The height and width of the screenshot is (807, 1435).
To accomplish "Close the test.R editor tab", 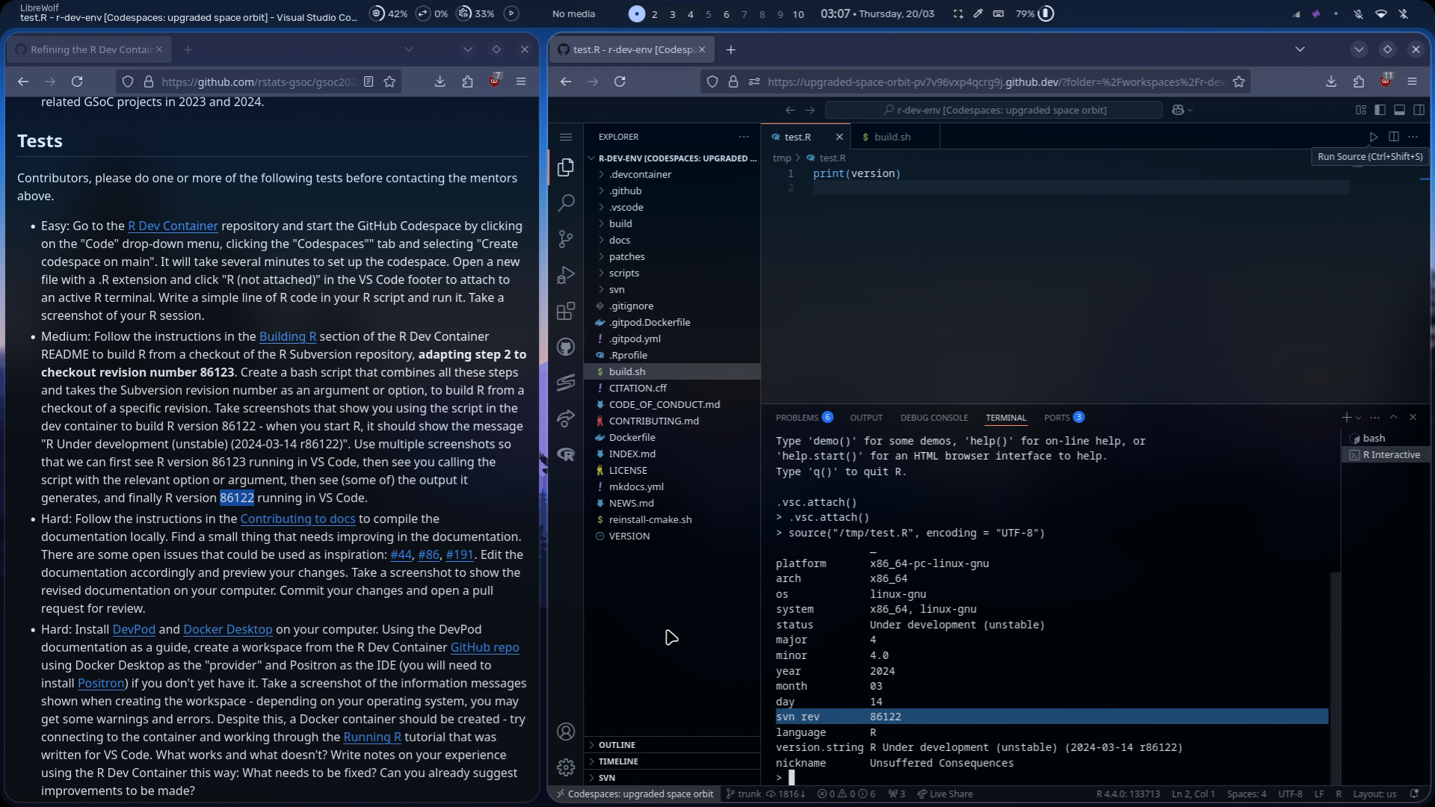I will click(839, 137).
